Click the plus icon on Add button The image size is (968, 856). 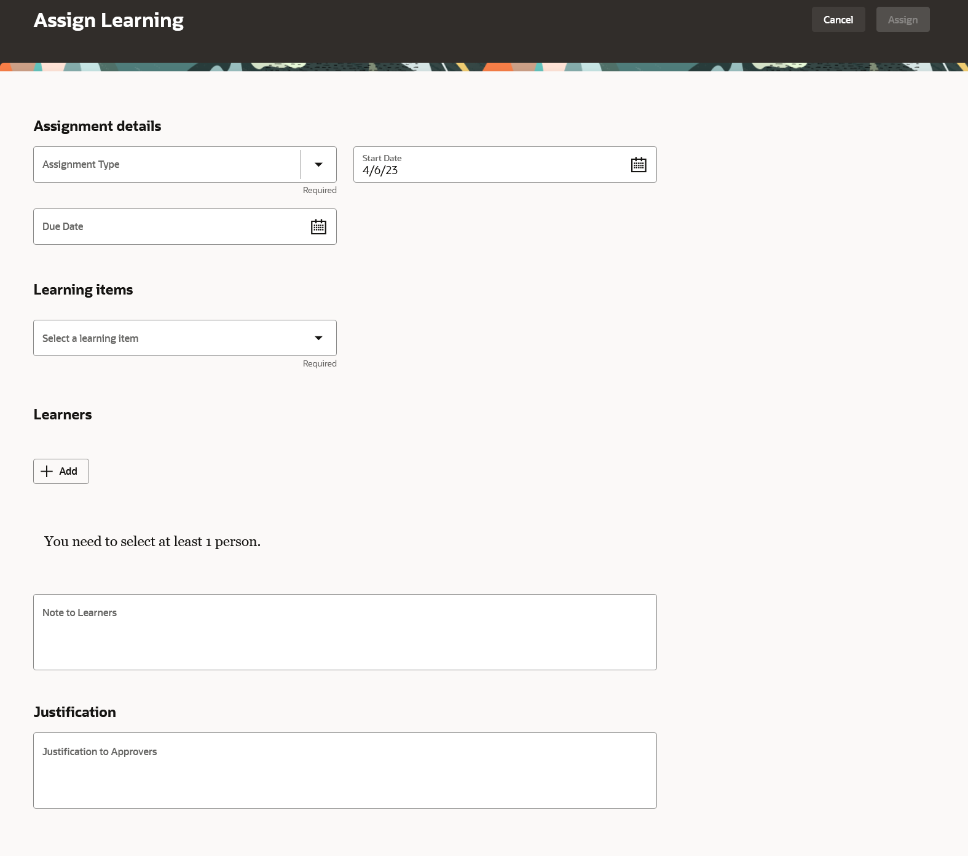pyautogui.click(x=47, y=472)
